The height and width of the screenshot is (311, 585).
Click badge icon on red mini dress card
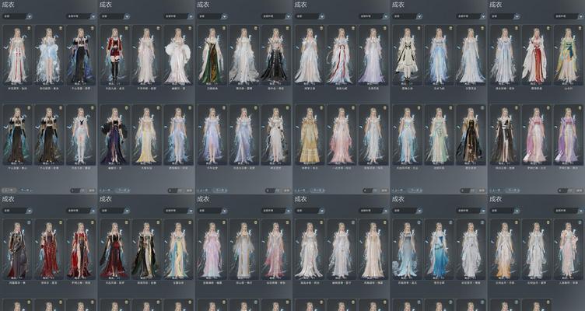click(x=127, y=28)
